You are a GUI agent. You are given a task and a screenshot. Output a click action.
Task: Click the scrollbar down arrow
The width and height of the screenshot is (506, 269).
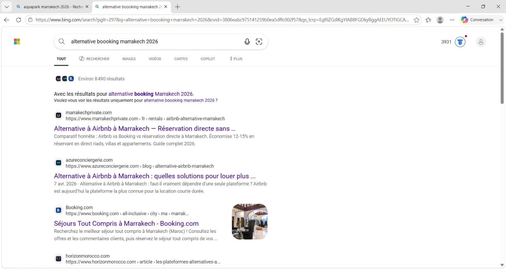pyautogui.click(x=502, y=265)
